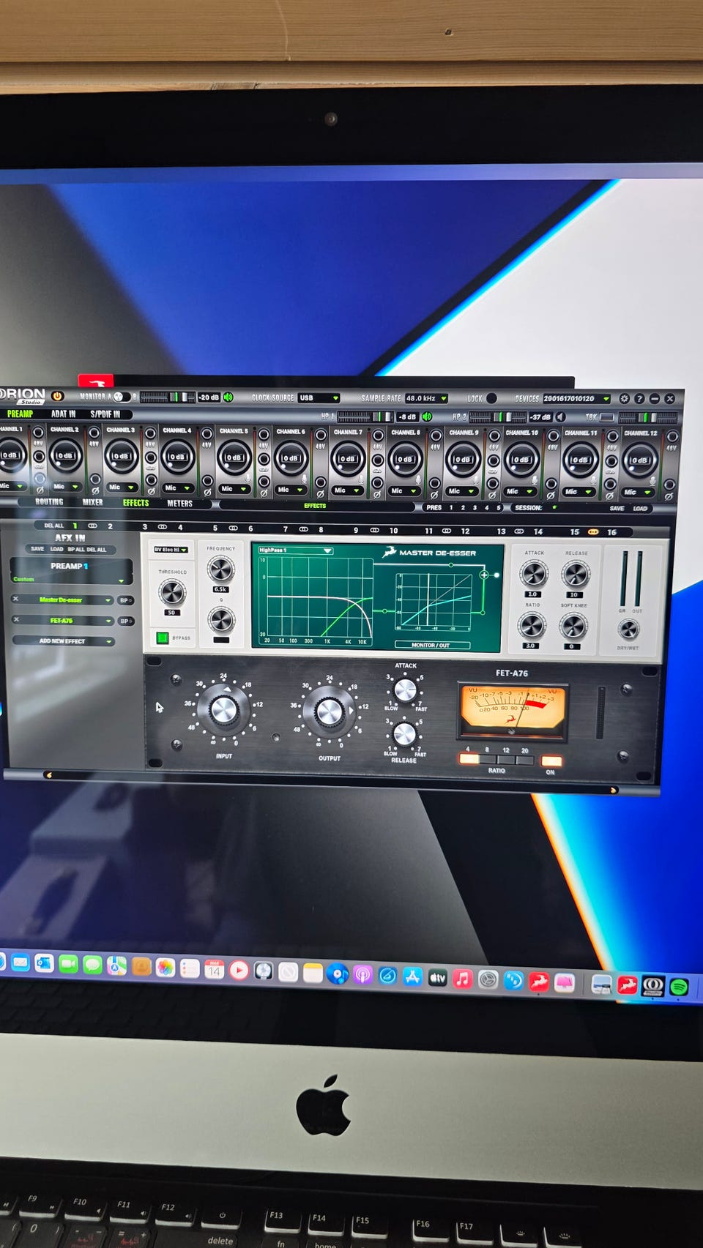The image size is (703, 1248).
Task: Open the Sample Rate 48.0 kHz dropdown
Action: coord(426,398)
